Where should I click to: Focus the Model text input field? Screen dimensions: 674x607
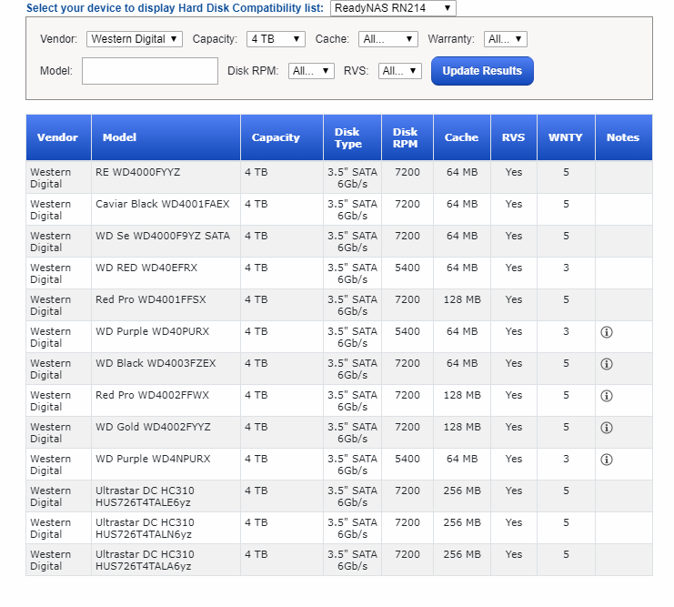[150, 71]
